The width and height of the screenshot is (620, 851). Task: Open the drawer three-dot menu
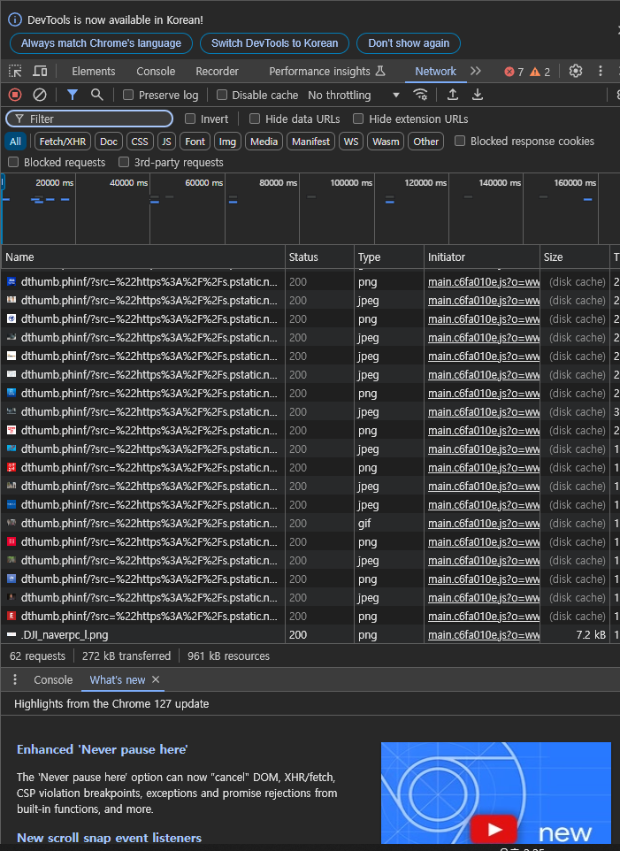point(15,679)
